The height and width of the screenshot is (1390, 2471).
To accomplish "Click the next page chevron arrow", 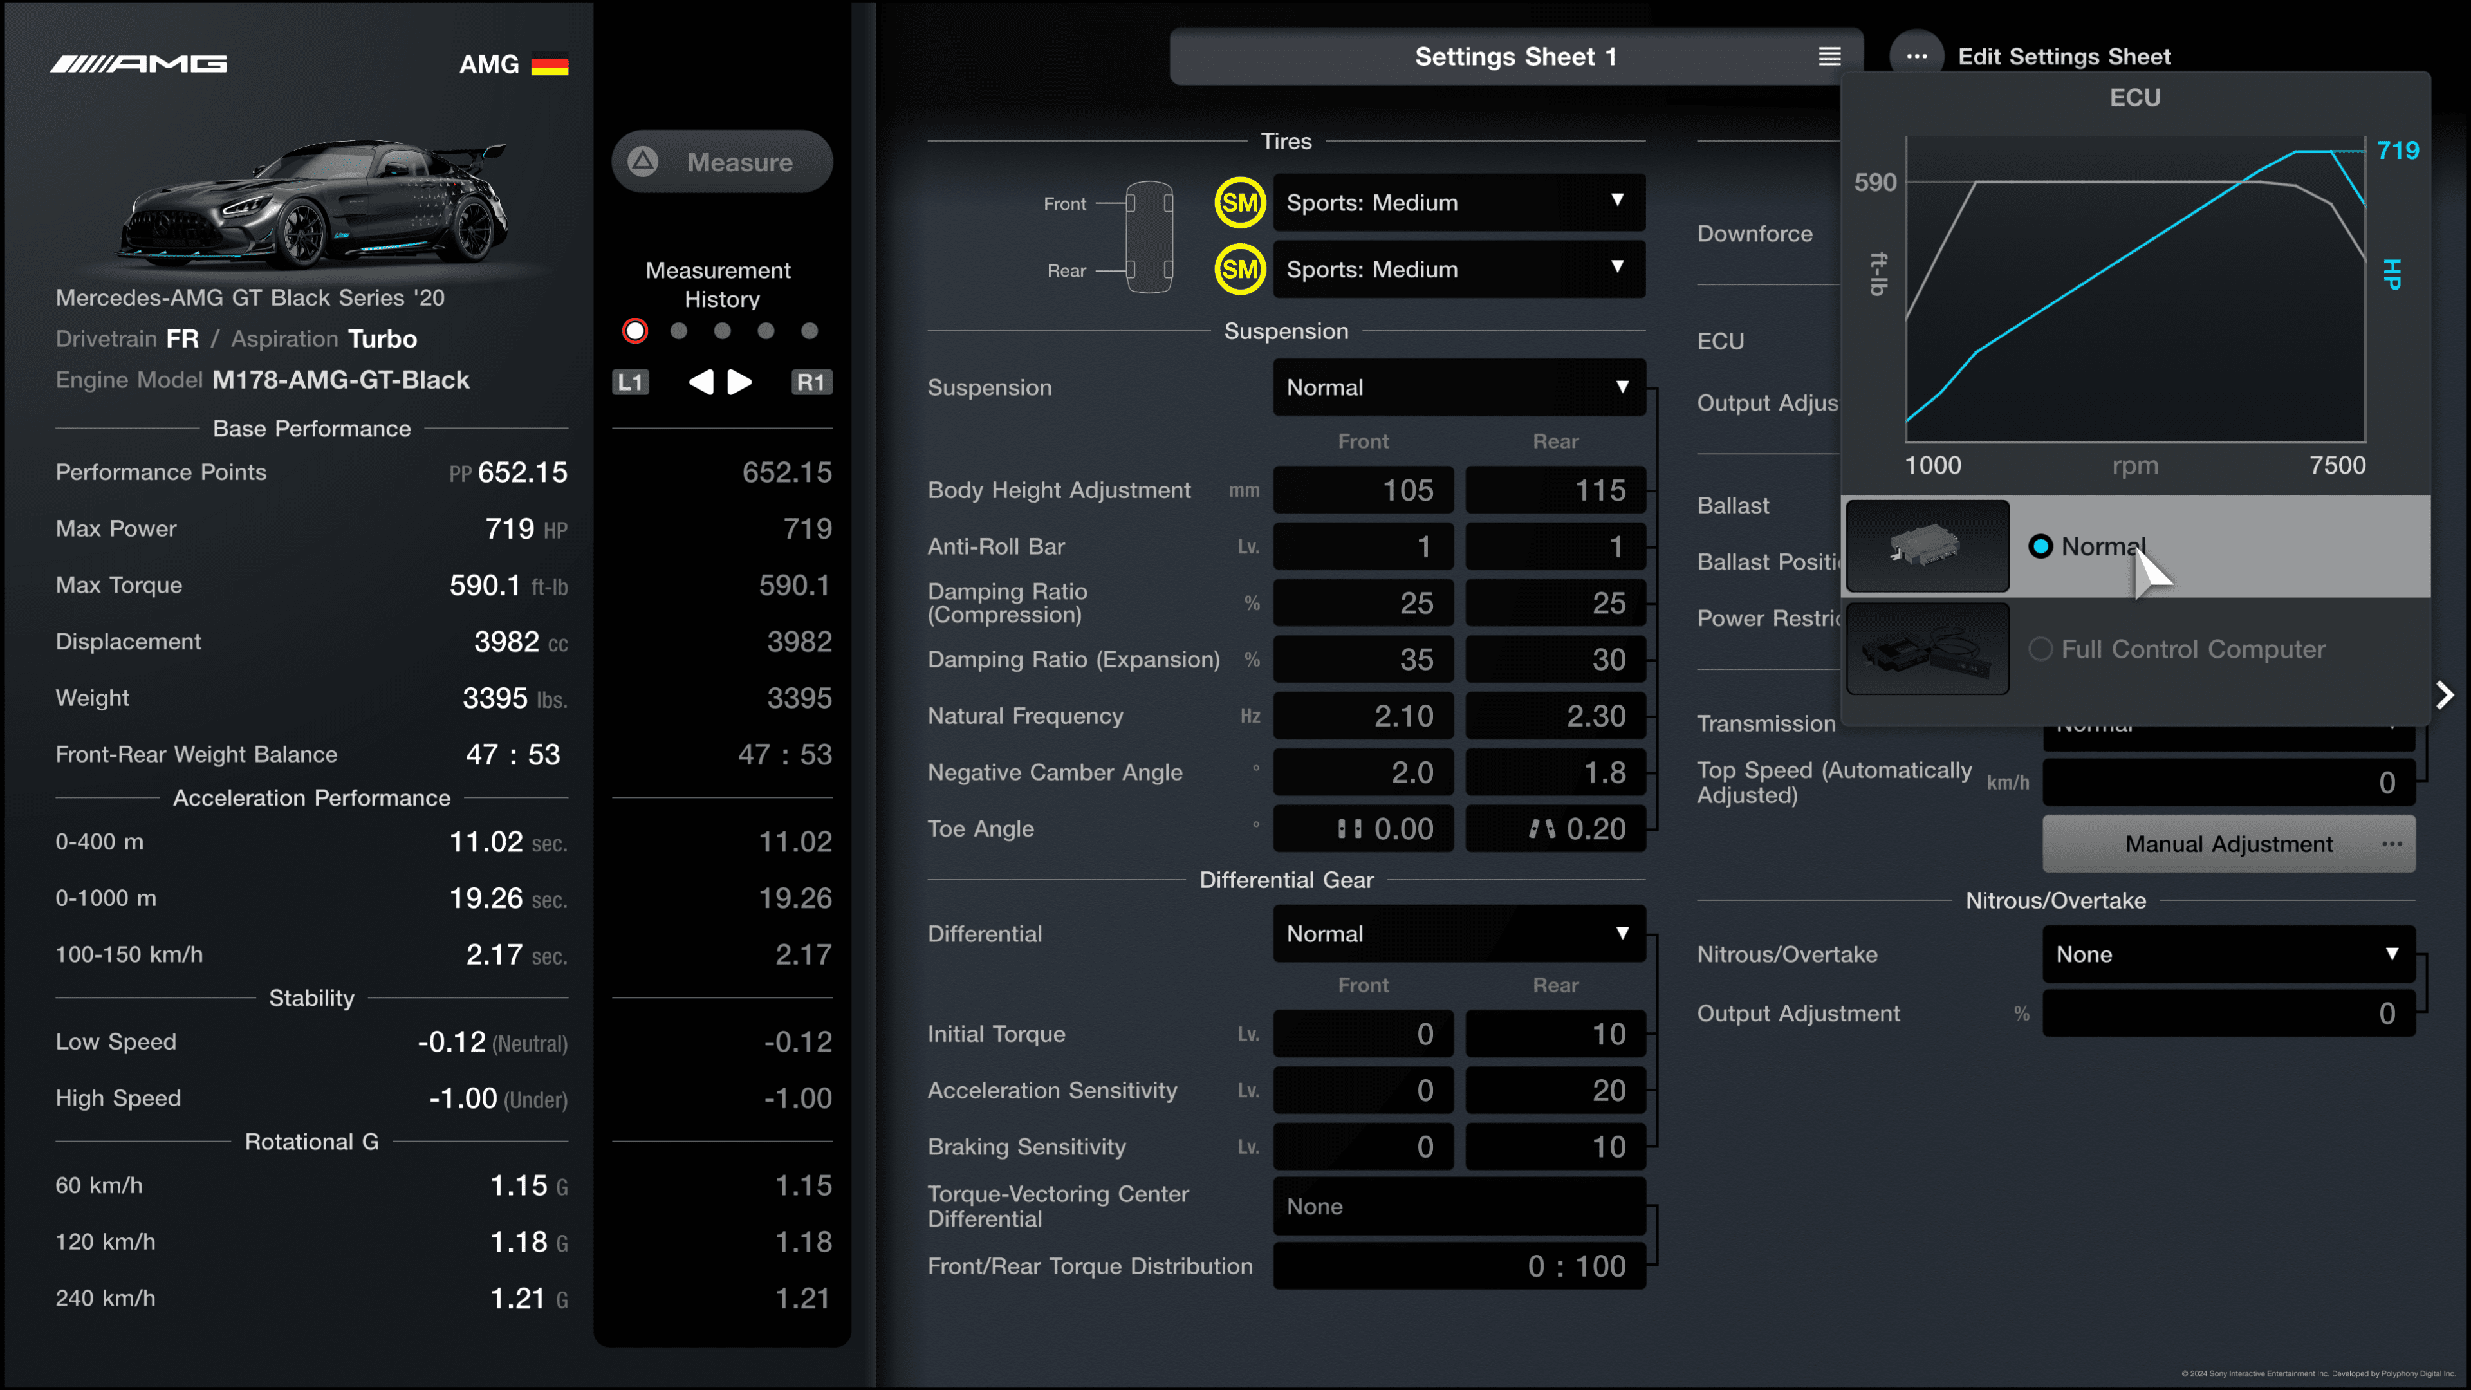I will pyautogui.click(x=2444, y=694).
